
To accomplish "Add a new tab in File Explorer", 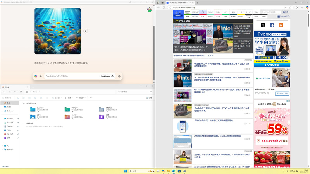I will coord(33,87).
